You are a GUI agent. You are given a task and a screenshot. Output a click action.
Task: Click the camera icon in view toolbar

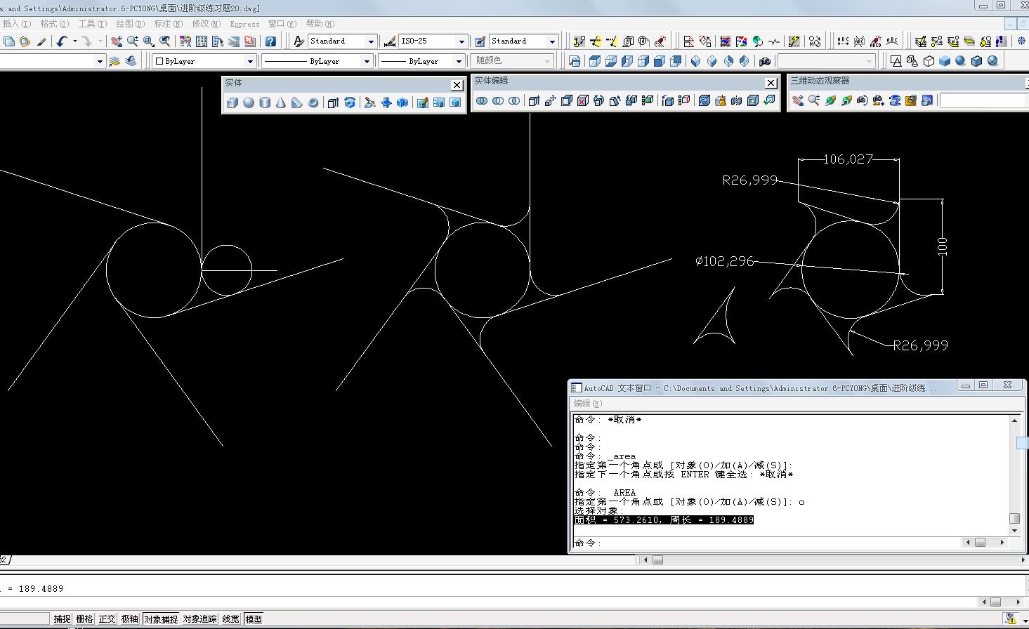[765, 62]
